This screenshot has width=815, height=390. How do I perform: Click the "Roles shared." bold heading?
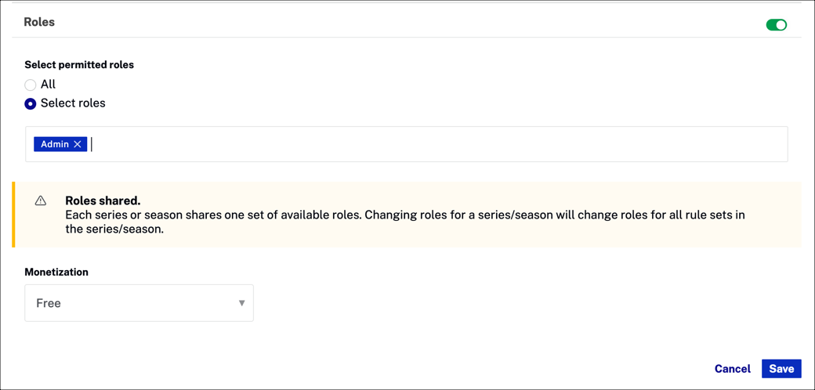103,201
